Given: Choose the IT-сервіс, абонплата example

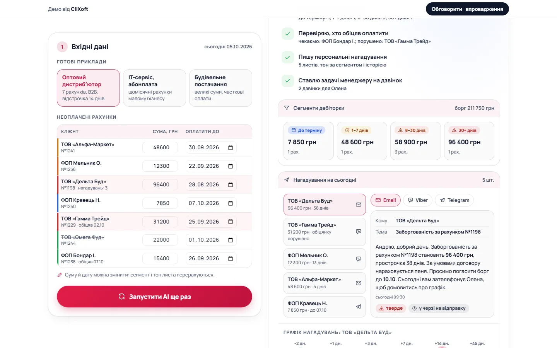Looking at the screenshot, I should click(x=154, y=88).
